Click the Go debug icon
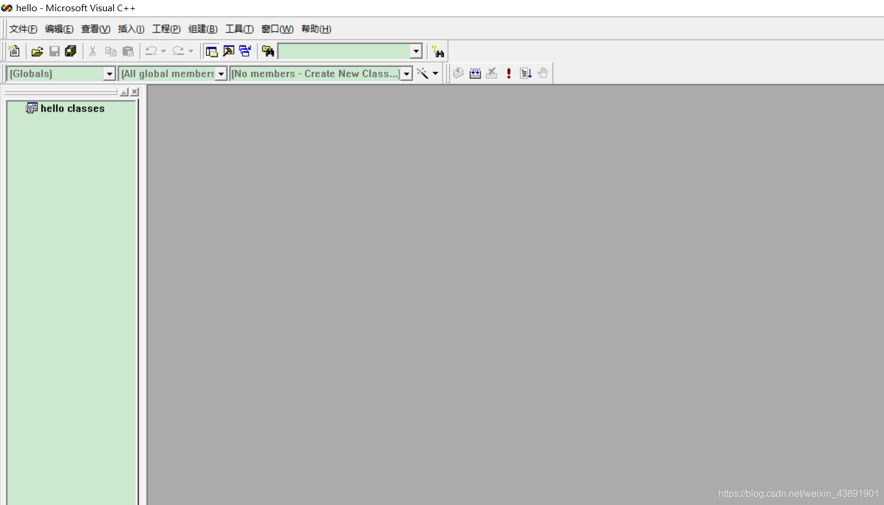 pyautogui.click(x=526, y=73)
